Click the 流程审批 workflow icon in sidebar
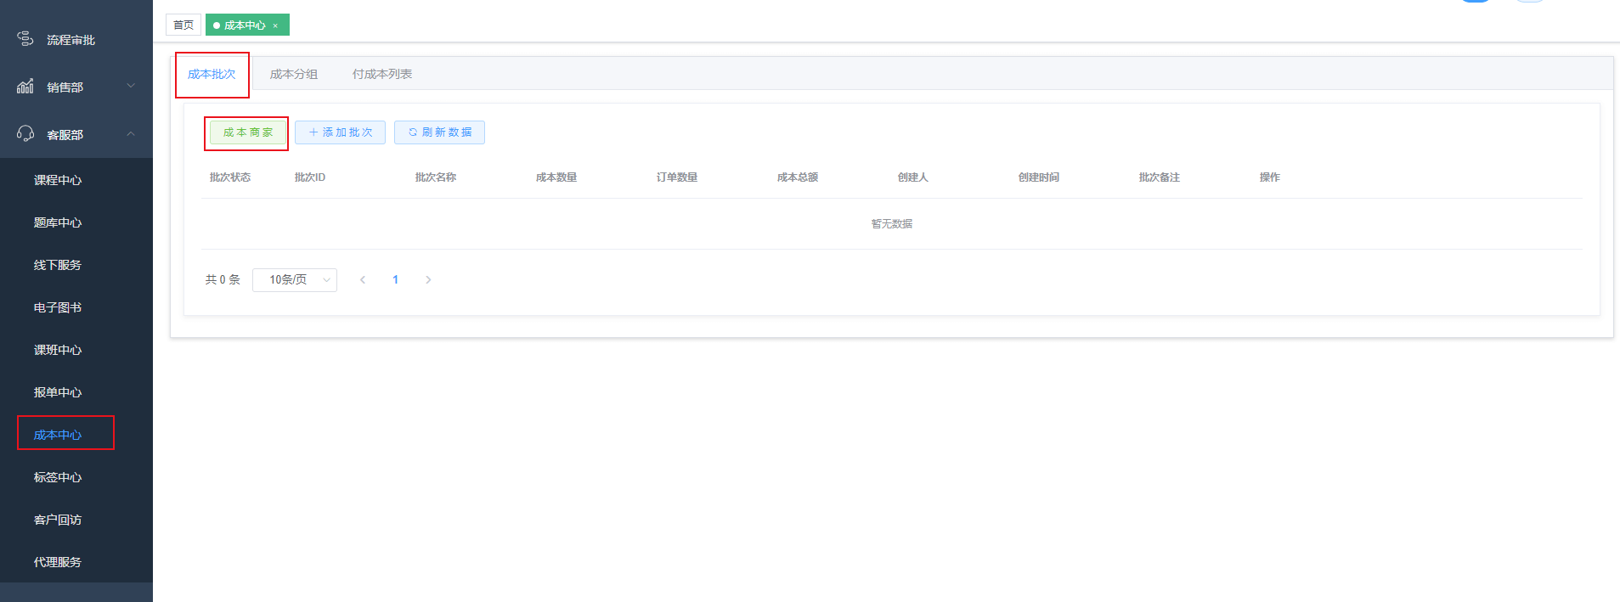This screenshot has height=602, width=1620. point(25,39)
